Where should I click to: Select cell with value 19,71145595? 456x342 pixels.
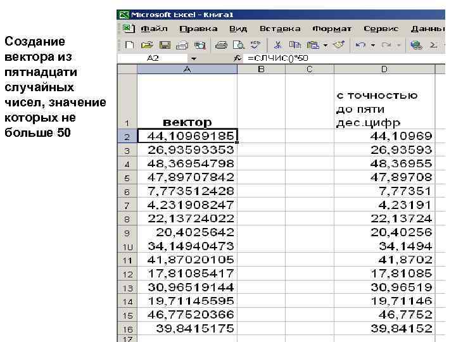(187, 301)
